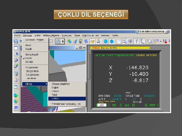Click the blue hollow cube toolbar icon

coord(112,41)
